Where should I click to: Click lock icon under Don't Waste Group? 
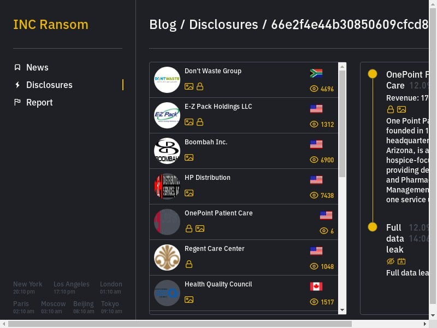[x=200, y=86]
